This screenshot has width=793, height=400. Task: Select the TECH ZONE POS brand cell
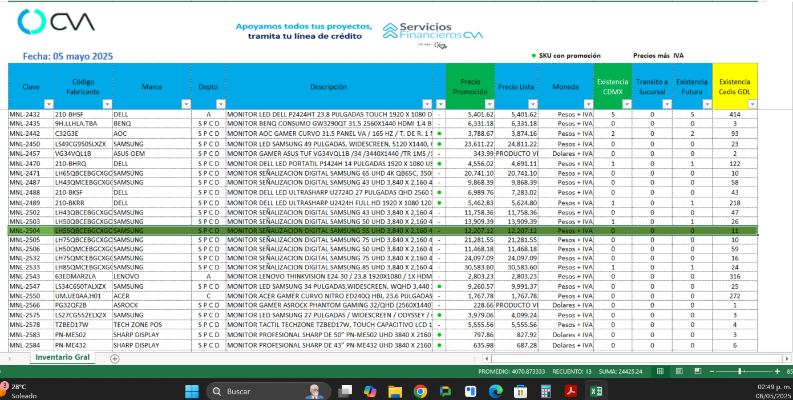pos(152,325)
